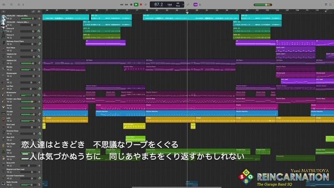
Task: Select the small yellow Nord Lead region under playhead
Action: 193,126
